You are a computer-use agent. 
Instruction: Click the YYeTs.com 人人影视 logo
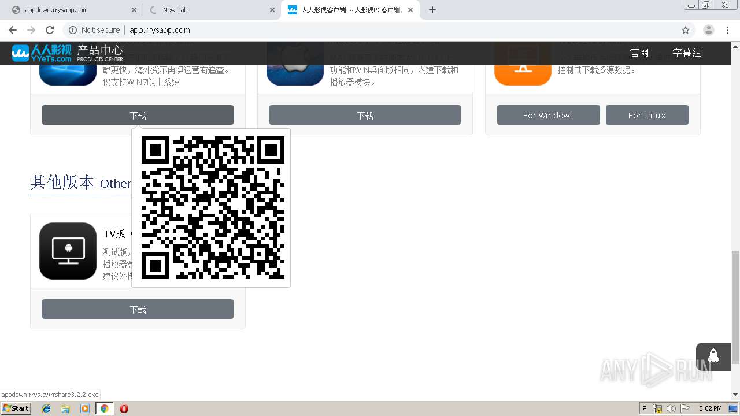[x=42, y=53]
